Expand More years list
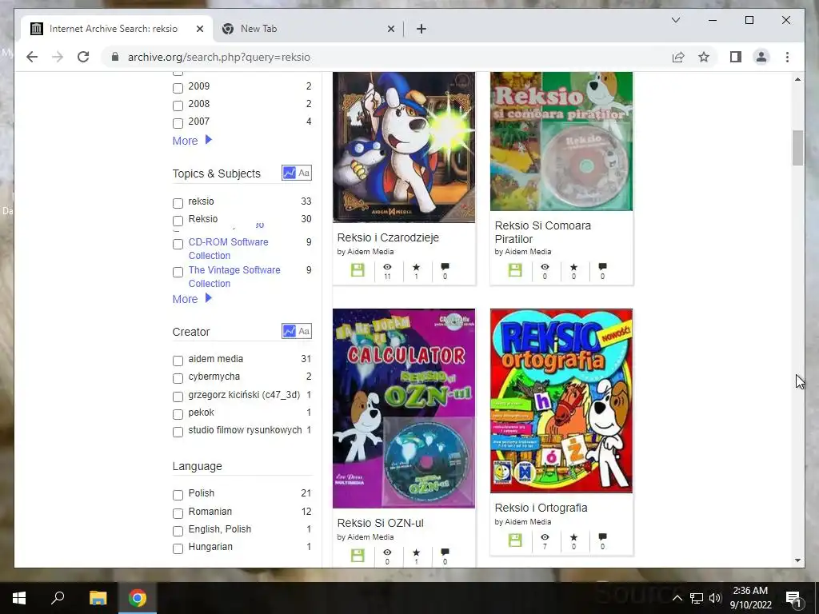This screenshot has width=819, height=614. pos(192,141)
